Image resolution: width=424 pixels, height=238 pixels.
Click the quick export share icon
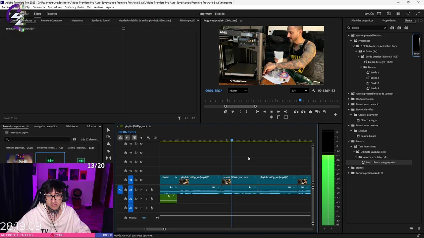coord(389,14)
